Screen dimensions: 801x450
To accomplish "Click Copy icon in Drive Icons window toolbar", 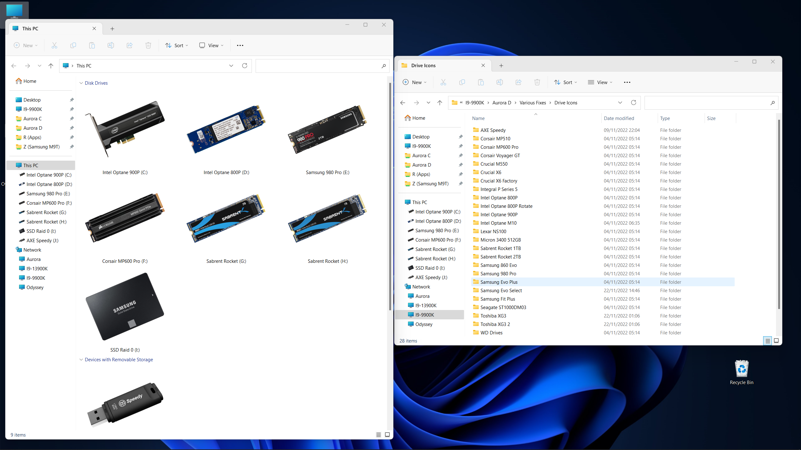I will 462,82.
